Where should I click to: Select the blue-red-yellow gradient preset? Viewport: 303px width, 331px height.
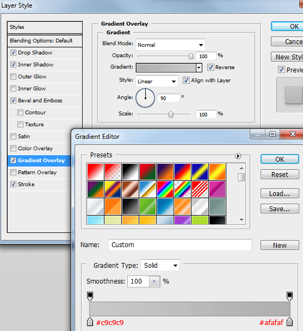(x=183, y=171)
